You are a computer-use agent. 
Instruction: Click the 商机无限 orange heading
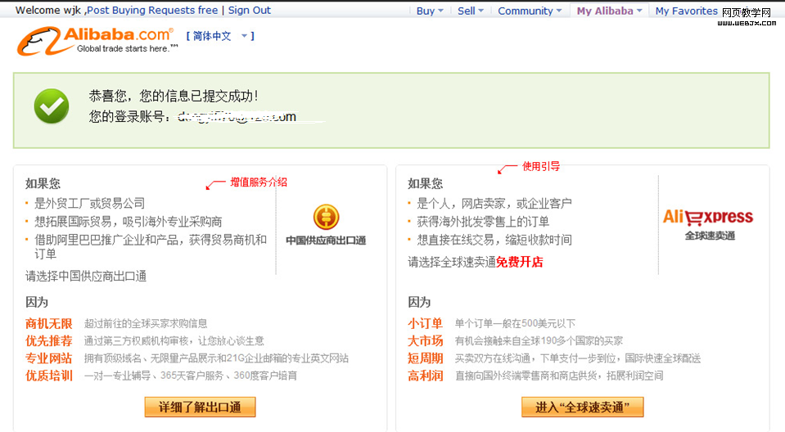(x=49, y=323)
